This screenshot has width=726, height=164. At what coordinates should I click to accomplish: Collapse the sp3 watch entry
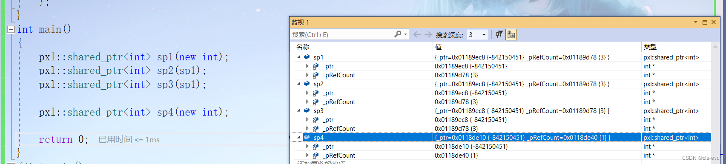[298, 110]
